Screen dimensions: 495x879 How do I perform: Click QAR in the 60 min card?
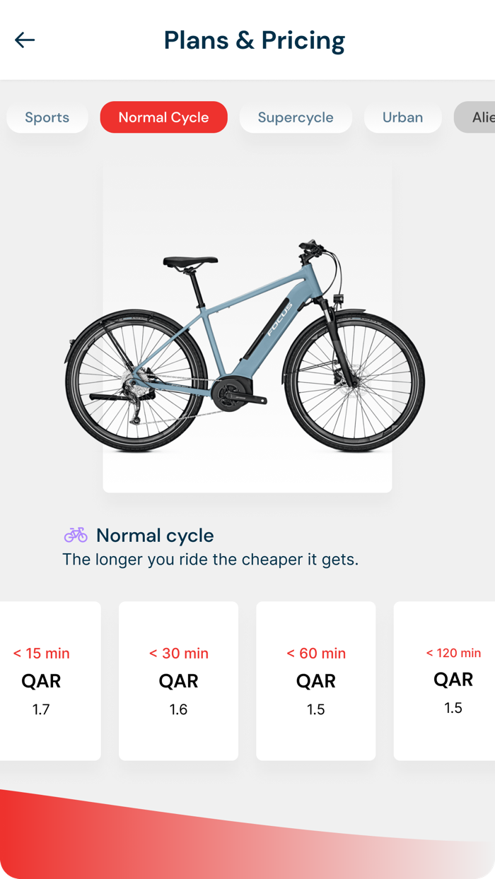click(x=316, y=681)
